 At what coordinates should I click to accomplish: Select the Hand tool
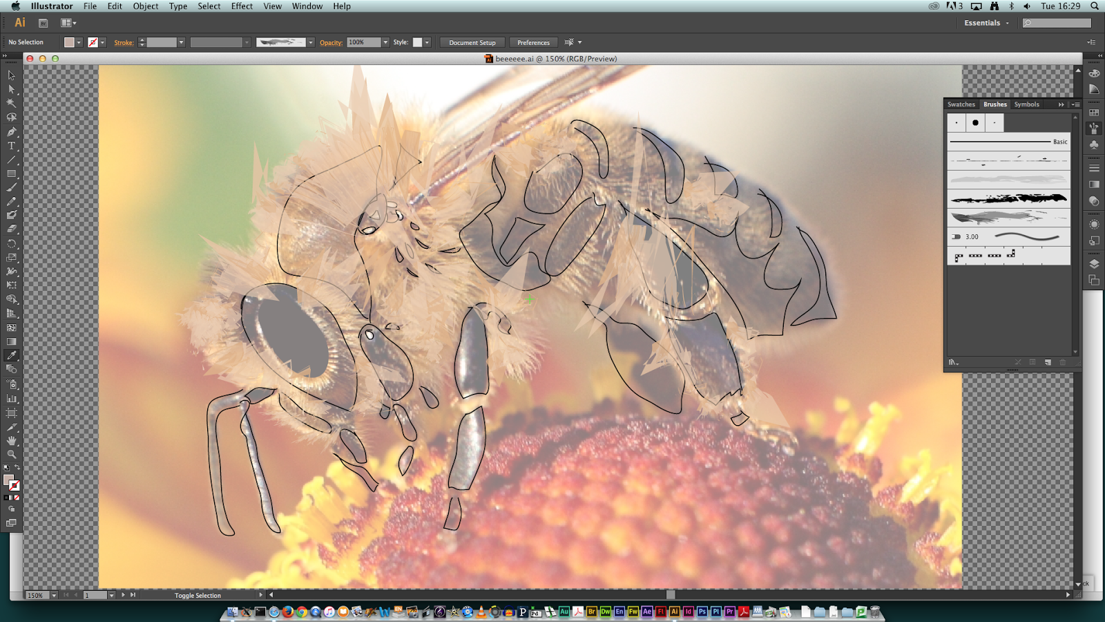click(x=11, y=440)
